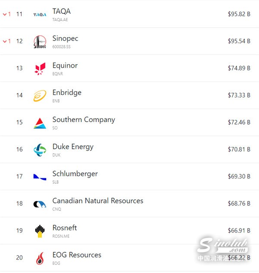
Task: Click the red down arrow beside rank 12
Action: [x=5, y=41]
